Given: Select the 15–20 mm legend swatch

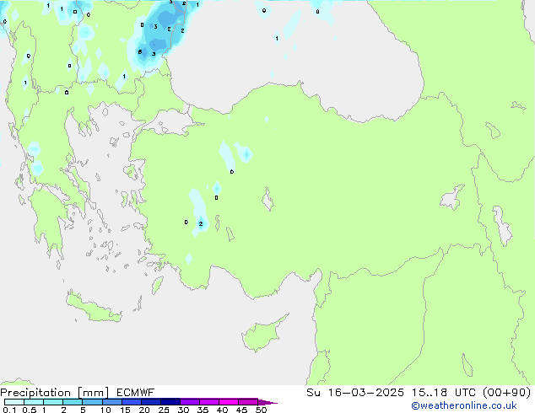Looking at the screenshot, I should tap(132, 402).
